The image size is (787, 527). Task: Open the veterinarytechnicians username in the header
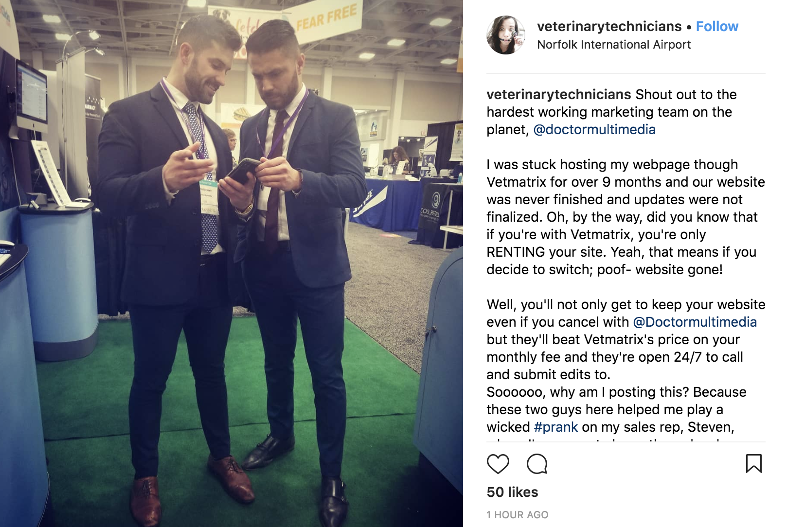[609, 26]
